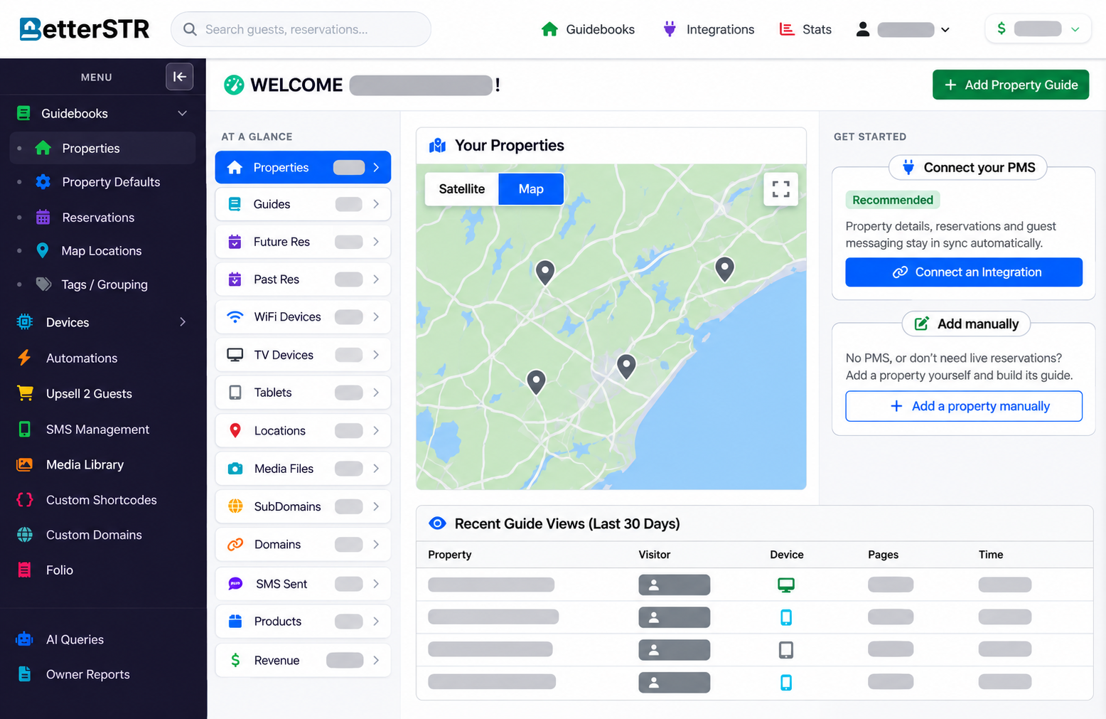The width and height of the screenshot is (1106, 719).
Task: Click the Property column header
Action: [x=450, y=555]
